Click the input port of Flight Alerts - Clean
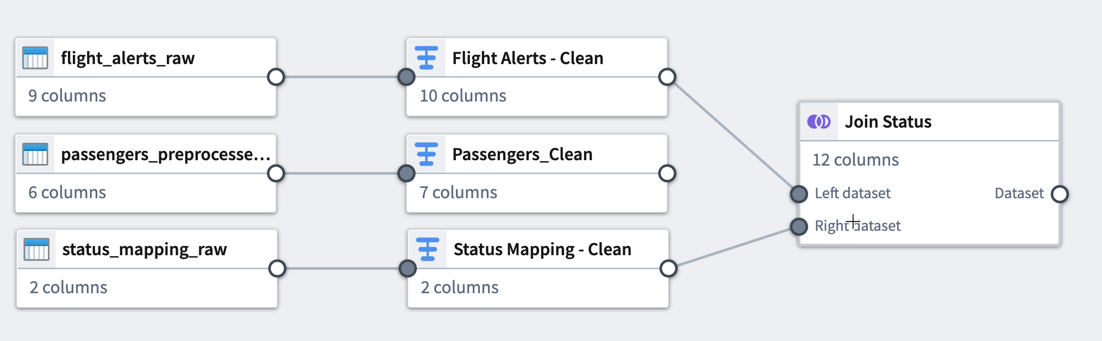The image size is (1102, 341). click(x=406, y=77)
